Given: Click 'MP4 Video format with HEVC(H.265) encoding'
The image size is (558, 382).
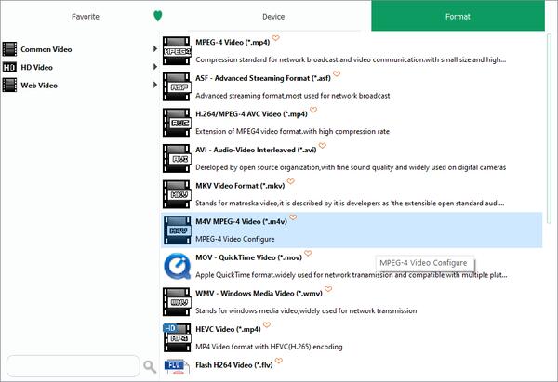Looking at the screenshot, I should tap(269, 347).
